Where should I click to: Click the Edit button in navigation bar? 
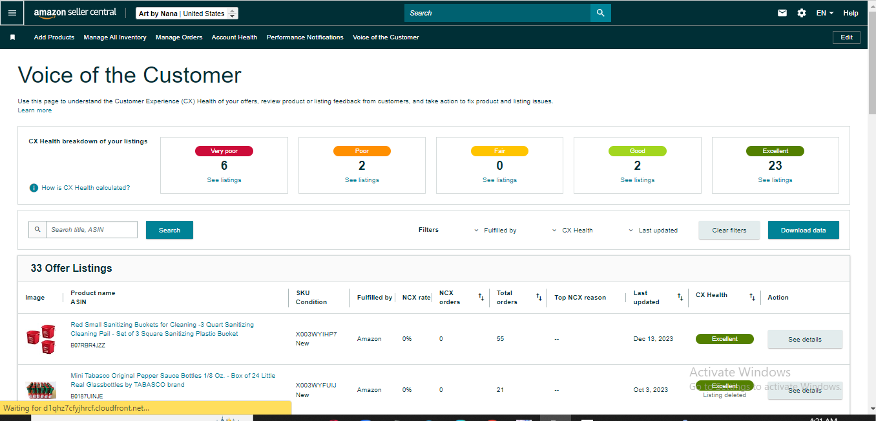(846, 37)
